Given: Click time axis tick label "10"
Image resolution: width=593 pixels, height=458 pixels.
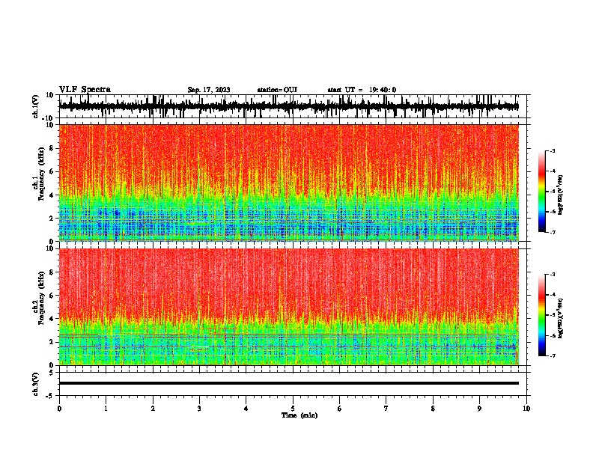Looking at the screenshot, I should (x=526, y=409).
